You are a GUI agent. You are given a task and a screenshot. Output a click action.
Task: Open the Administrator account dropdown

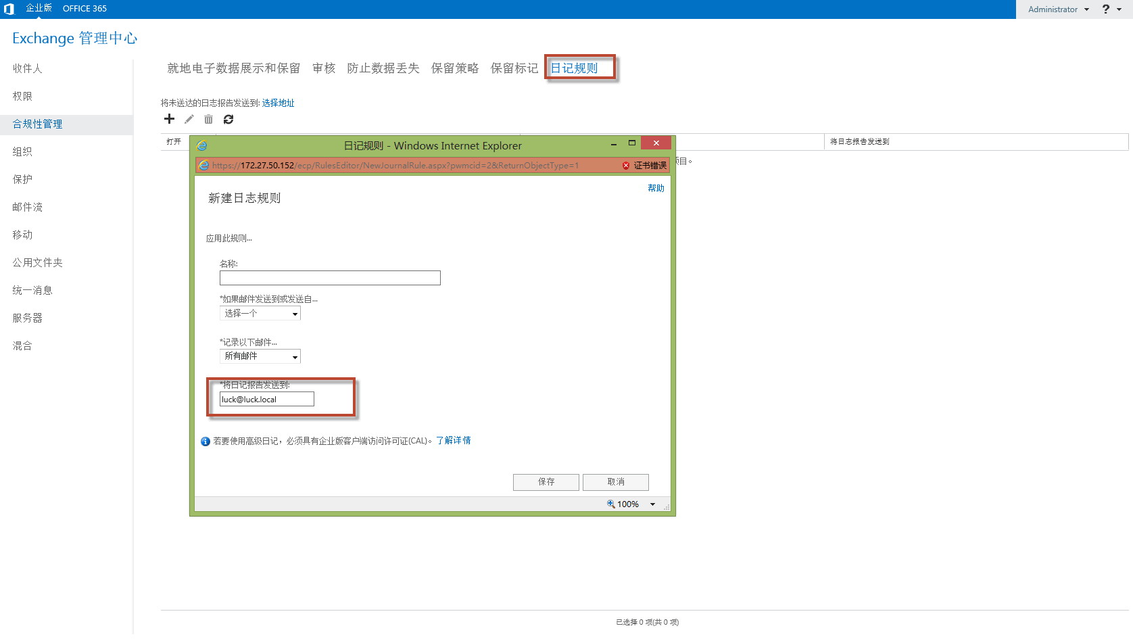click(x=1059, y=9)
